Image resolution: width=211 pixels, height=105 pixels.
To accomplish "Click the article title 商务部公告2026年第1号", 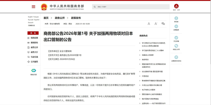I will [88, 36].
